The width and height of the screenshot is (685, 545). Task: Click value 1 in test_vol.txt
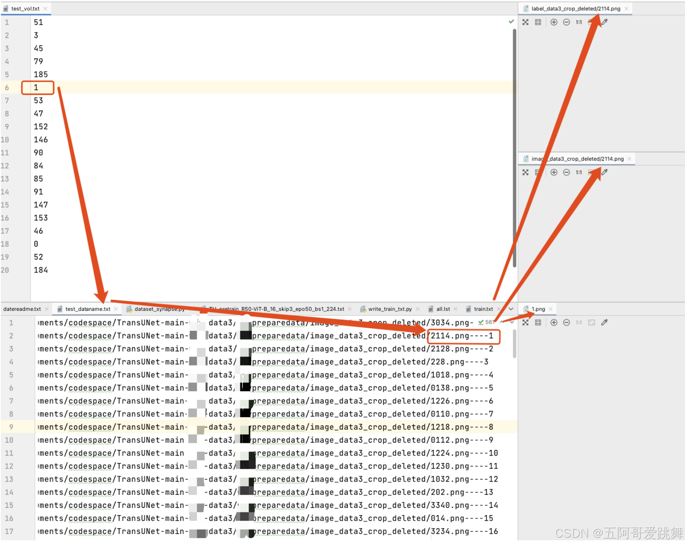tap(36, 88)
